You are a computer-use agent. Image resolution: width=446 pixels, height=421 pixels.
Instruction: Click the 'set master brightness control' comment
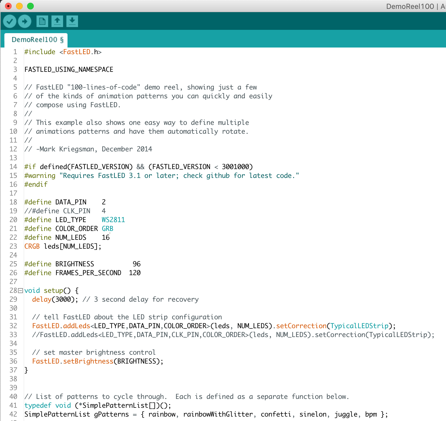click(x=94, y=352)
